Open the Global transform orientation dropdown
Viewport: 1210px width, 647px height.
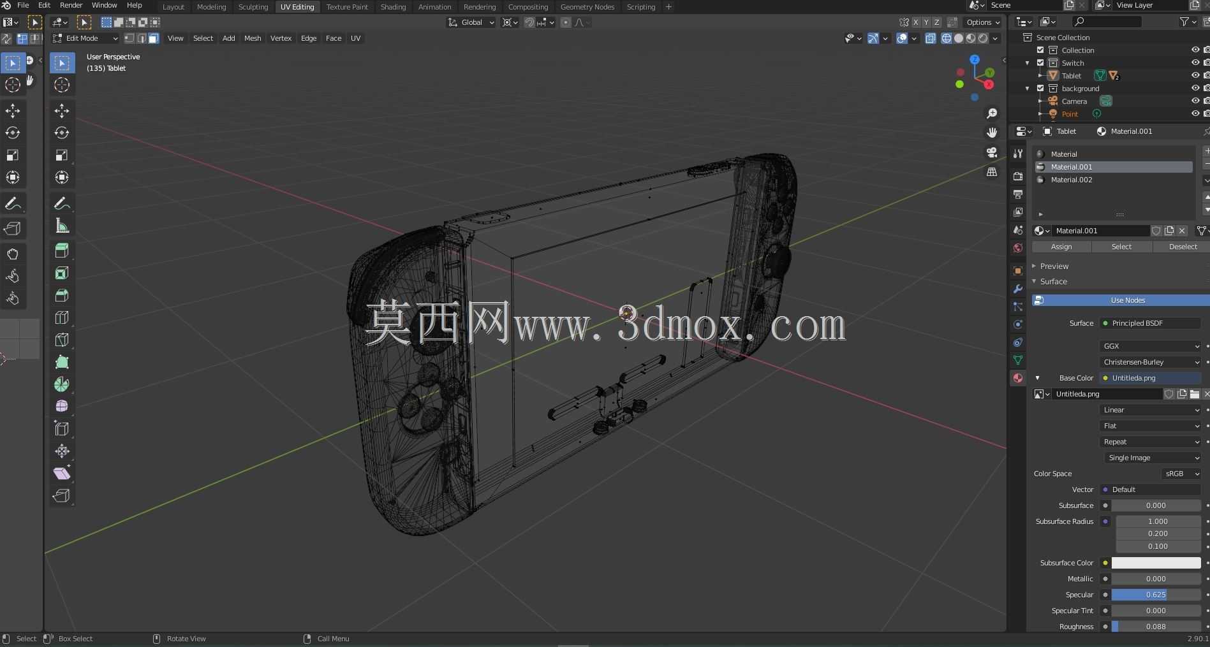(471, 22)
